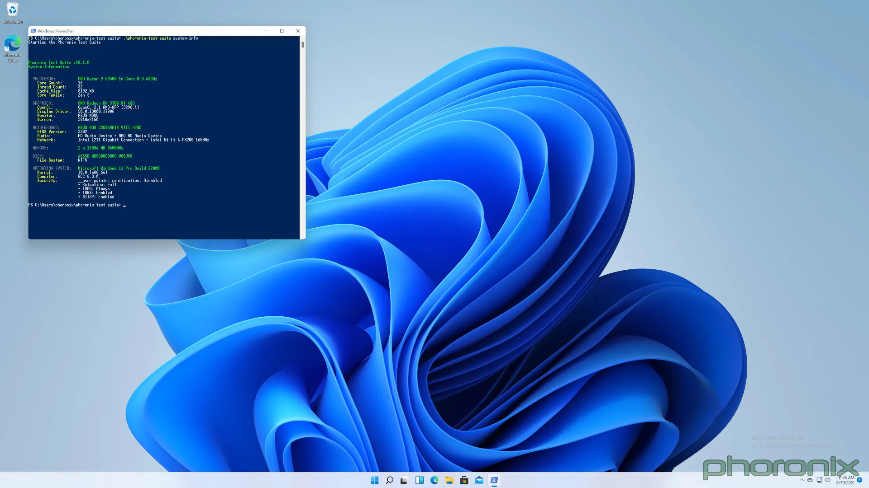Open the volume tray icon
This screenshot has height=488, width=869.
828,480
